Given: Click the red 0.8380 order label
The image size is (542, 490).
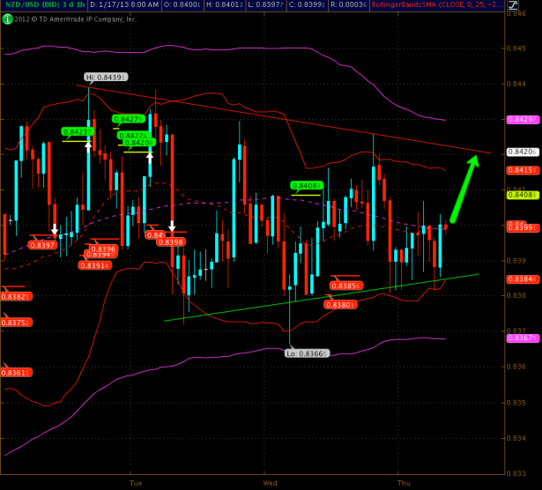Looking at the screenshot, I should pos(340,305).
